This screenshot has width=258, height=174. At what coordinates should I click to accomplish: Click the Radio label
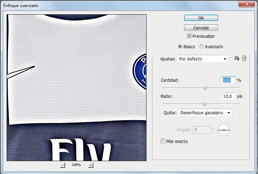pos(166,96)
